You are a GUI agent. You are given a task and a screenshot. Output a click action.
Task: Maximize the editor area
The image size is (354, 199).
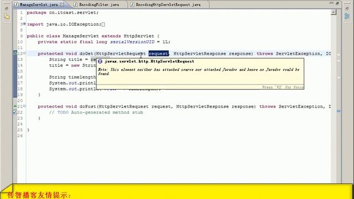[x=337, y=3]
